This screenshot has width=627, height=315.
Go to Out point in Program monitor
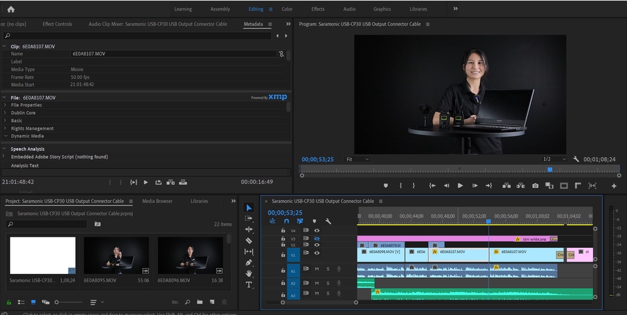pyautogui.click(x=489, y=186)
